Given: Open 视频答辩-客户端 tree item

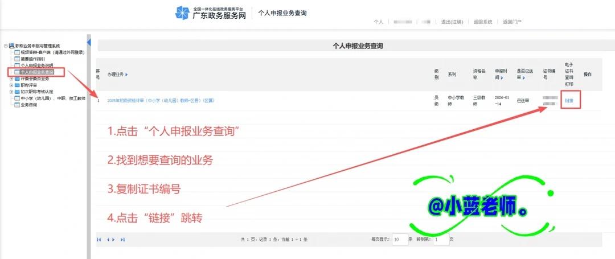Looking at the screenshot, I should coord(52,52).
